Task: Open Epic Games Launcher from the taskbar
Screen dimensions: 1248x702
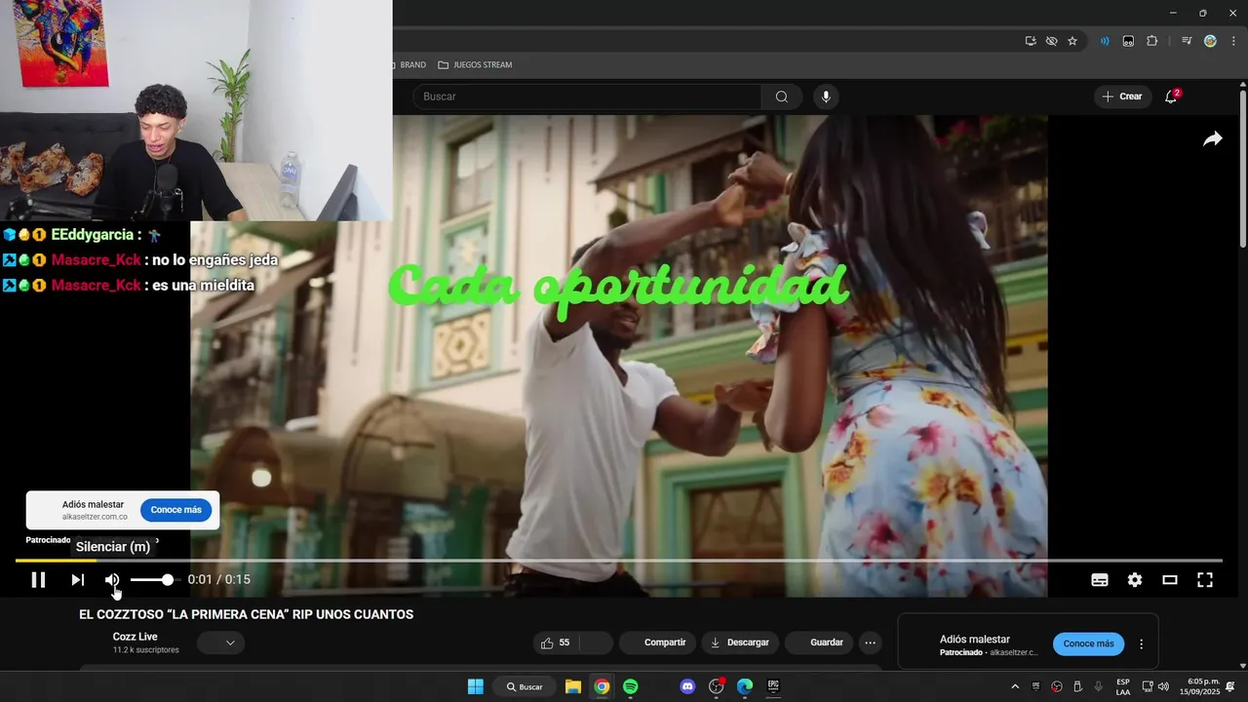Action: tap(773, 686)
